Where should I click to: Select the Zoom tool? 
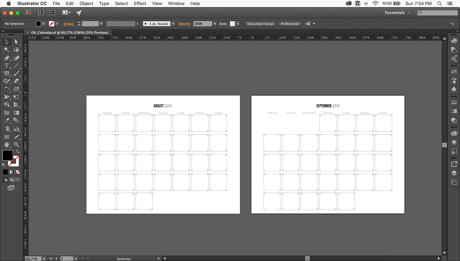coord(16,144)
